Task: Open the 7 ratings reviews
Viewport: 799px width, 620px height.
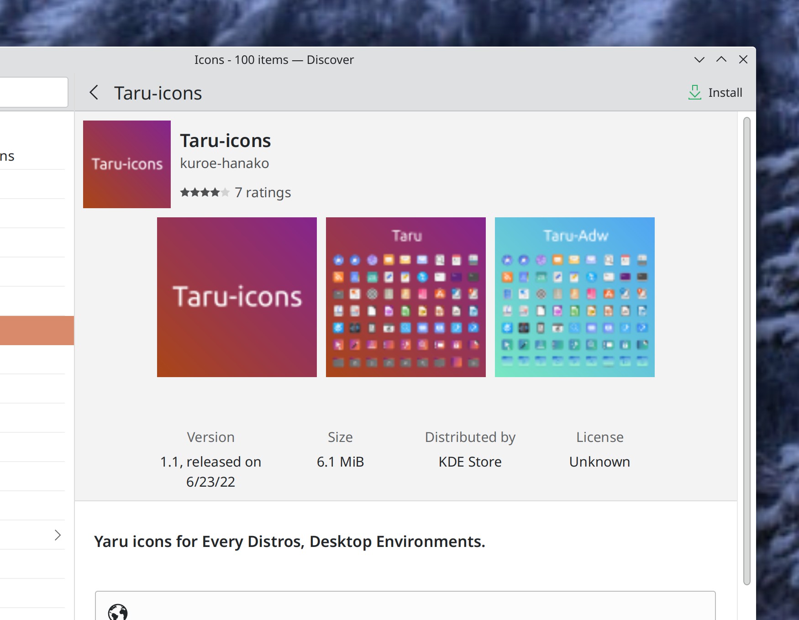Action: coord(263,192)
